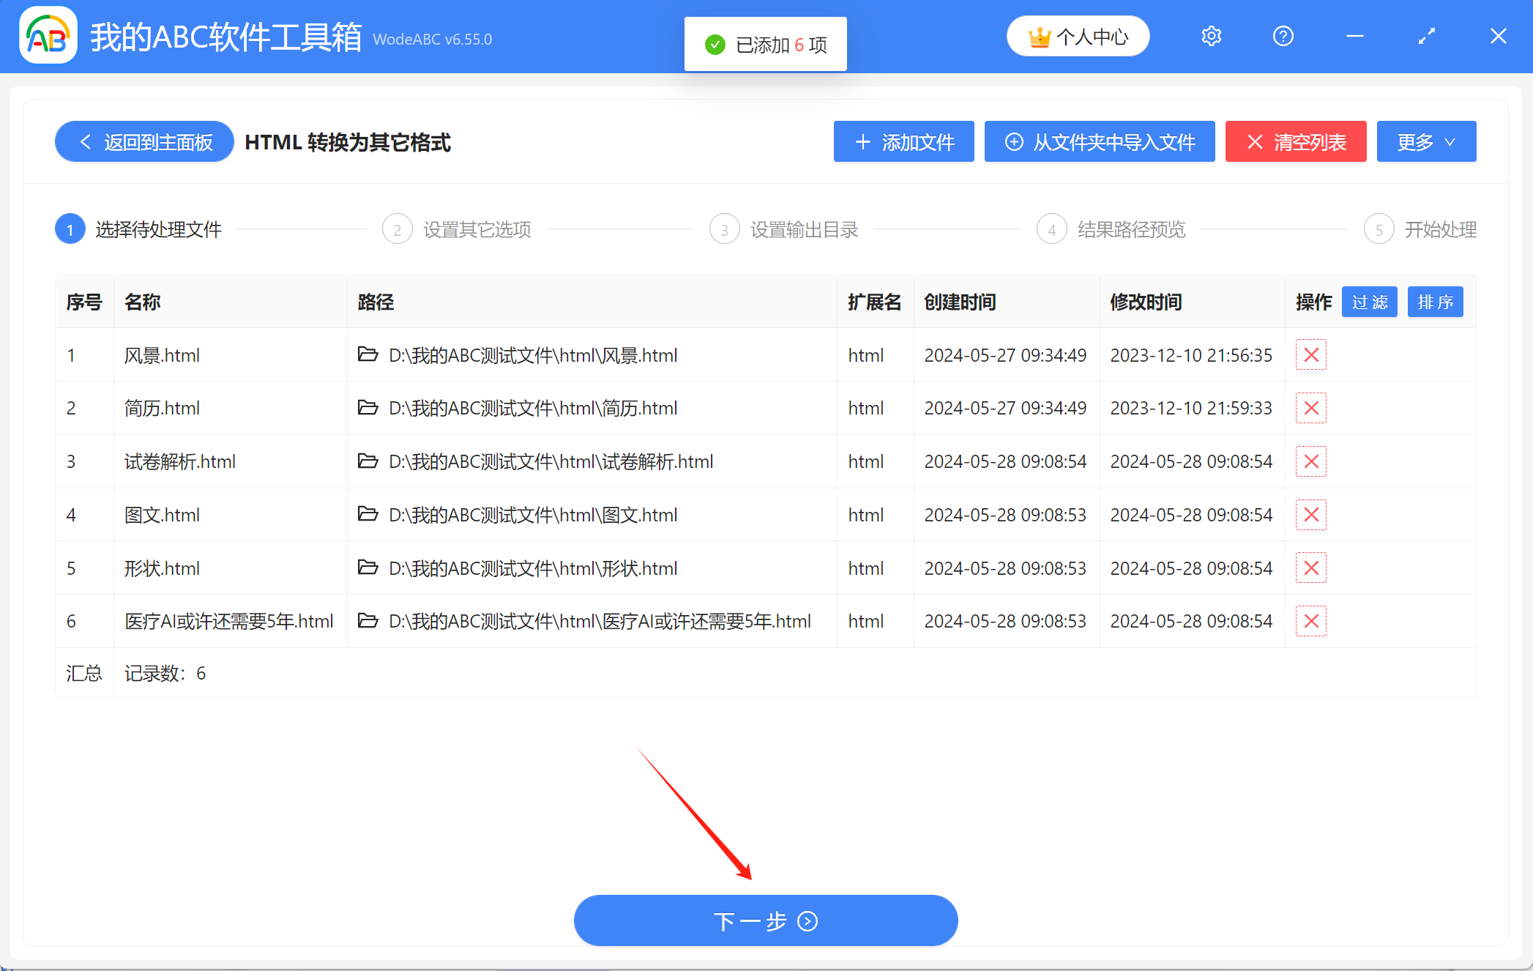Delete 风景.html row with red X
The width and height of the screenshot is (1533, 971).
click(1310, 355)
